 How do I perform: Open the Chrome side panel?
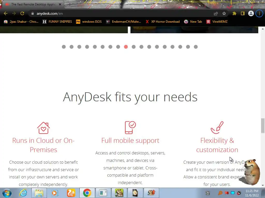coord(243,13)
